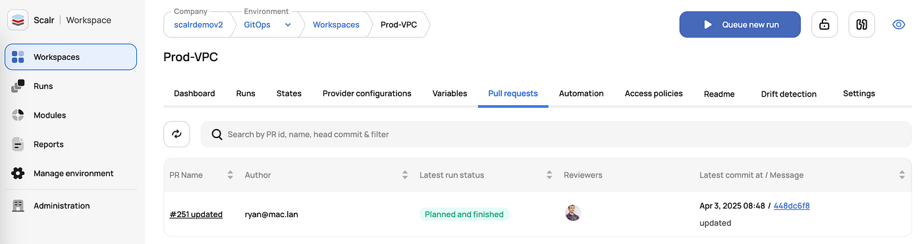
Task: Switch to the Variables tab
Action: coord(450,93)
